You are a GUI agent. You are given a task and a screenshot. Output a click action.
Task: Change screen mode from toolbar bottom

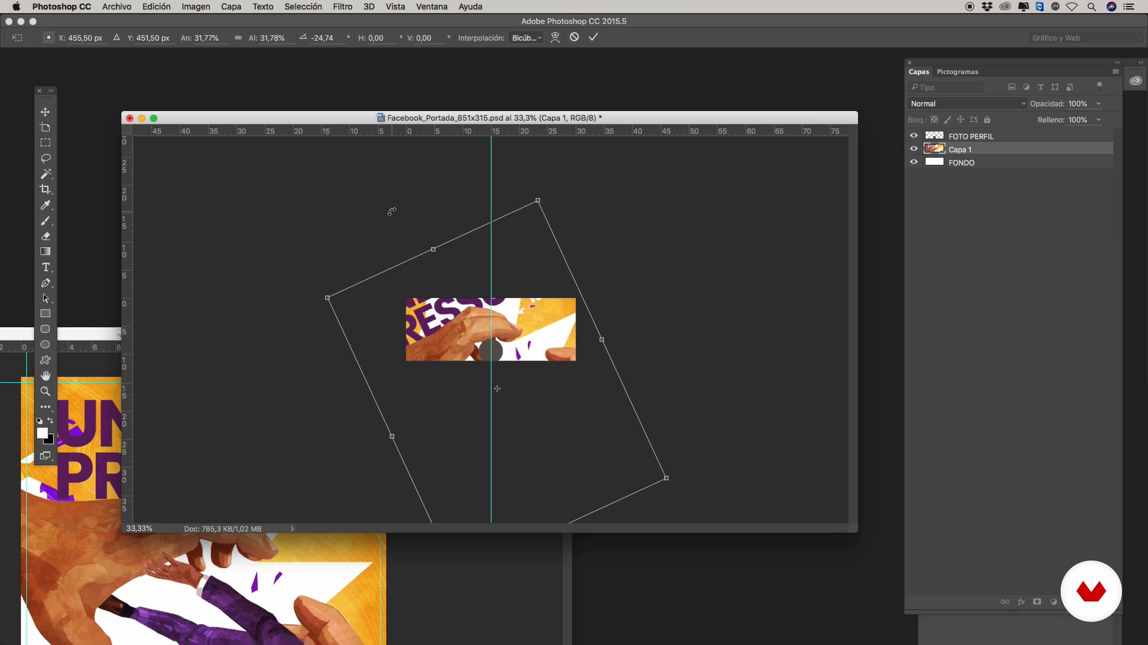[45, 456]
